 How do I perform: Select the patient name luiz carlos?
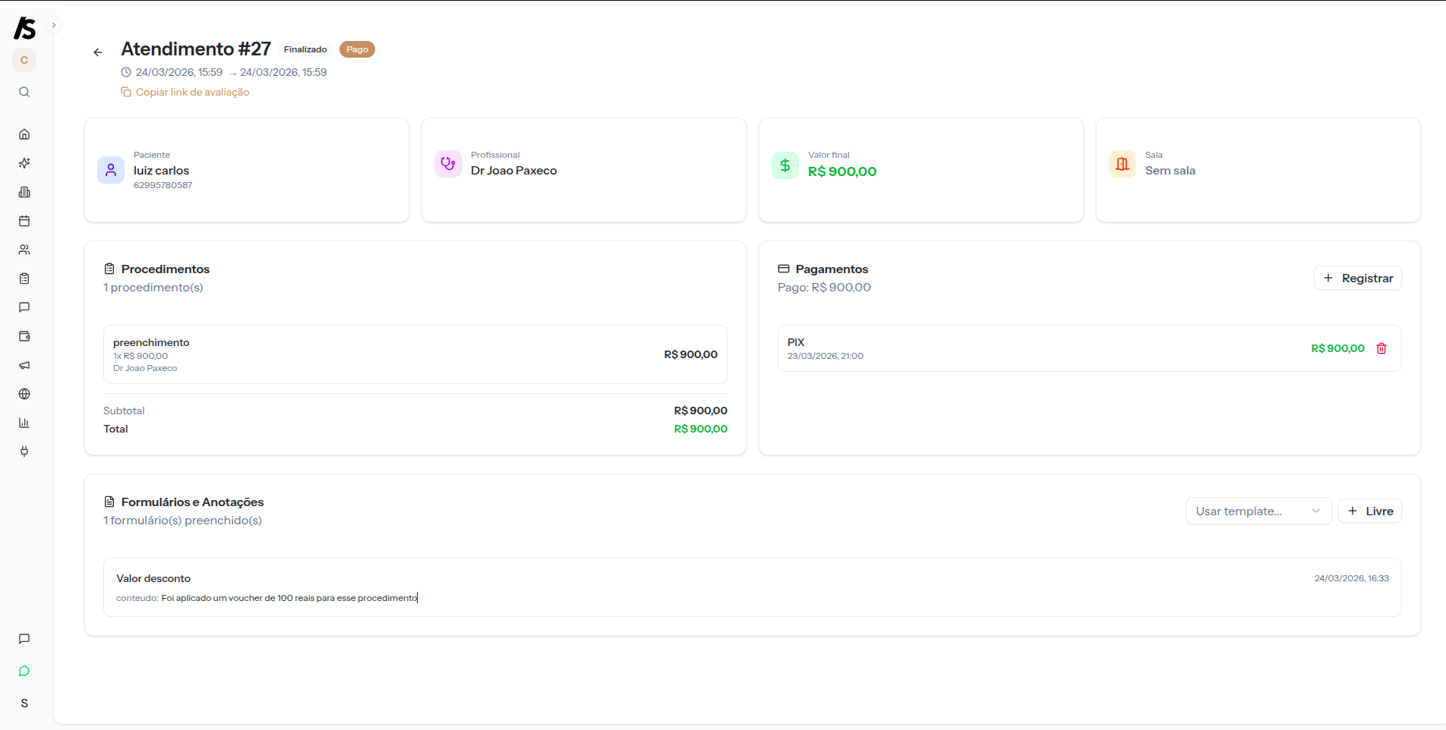point(161,171)
